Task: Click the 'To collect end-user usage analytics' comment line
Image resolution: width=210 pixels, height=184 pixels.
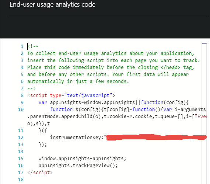Action: 111,53
